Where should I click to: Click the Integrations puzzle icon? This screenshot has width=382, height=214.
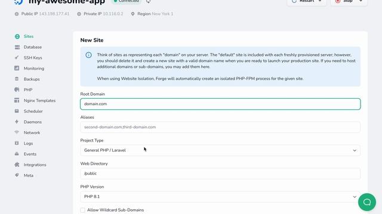pyautogui.click(x=17, y=165)
